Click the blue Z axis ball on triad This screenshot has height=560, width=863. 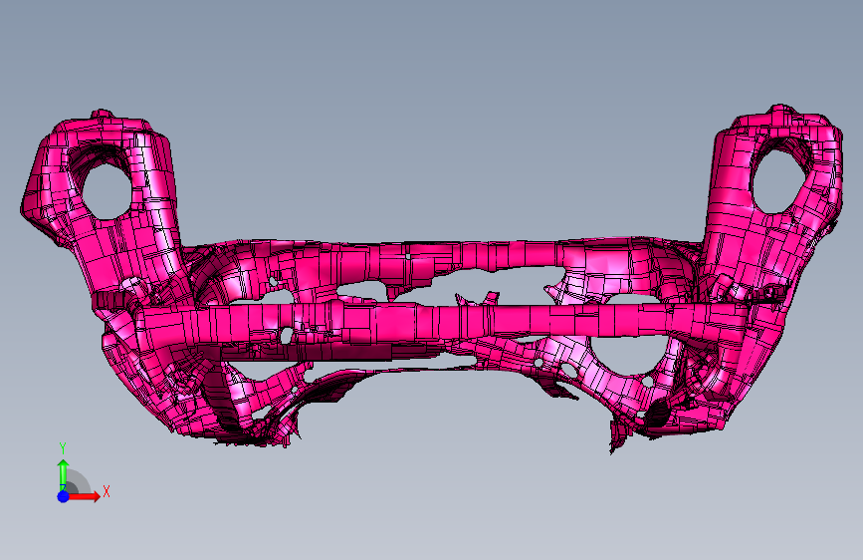click(x=64, y=496)
